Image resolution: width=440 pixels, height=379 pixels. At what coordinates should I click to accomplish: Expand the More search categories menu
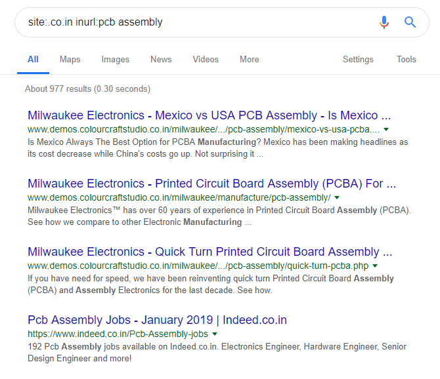(x=250, y=60)
